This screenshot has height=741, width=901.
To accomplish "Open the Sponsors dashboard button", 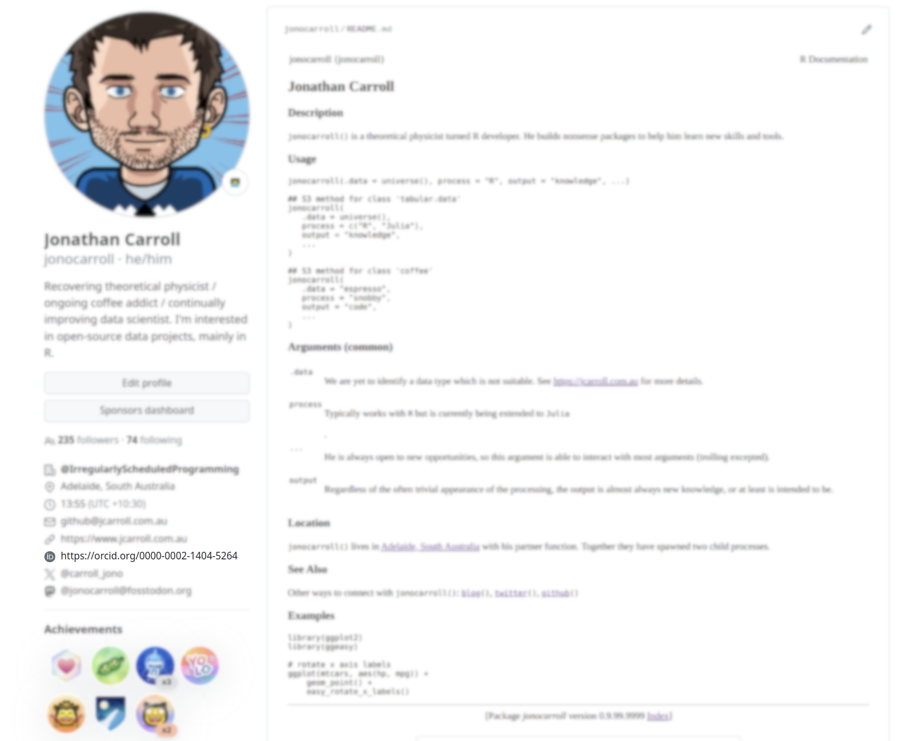I will coord(147,411).
